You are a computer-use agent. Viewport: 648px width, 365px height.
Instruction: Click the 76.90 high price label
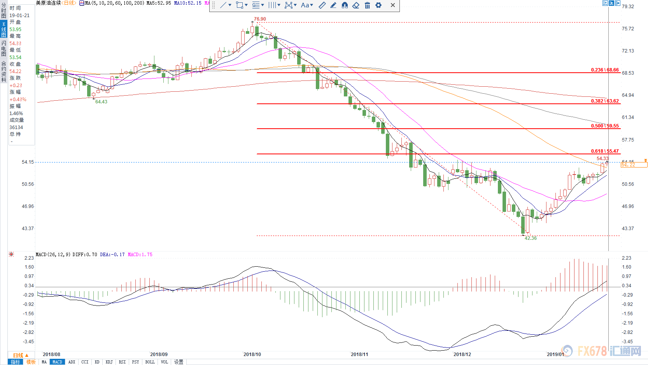pyautogui.click(x=260, y=19)
